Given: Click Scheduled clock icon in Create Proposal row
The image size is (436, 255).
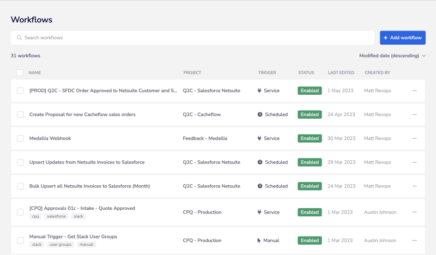Looking at the screenshot, I should coord(260,114).
